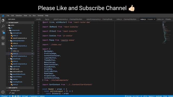
Task: Open index.js under HomeRoute folder
Action: pos(20,61)
